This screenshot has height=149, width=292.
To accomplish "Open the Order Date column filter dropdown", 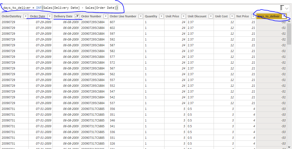I will click(x=50, y=16).
